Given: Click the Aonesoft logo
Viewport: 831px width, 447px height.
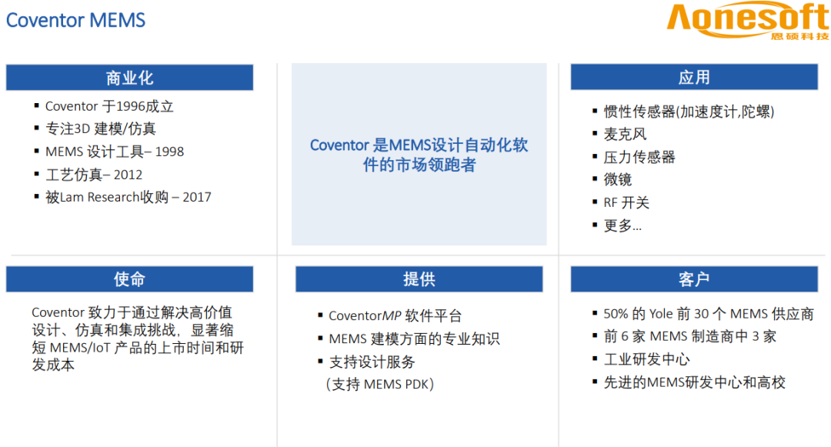Looking at the screenshot, I should click(x=747, y=22).
